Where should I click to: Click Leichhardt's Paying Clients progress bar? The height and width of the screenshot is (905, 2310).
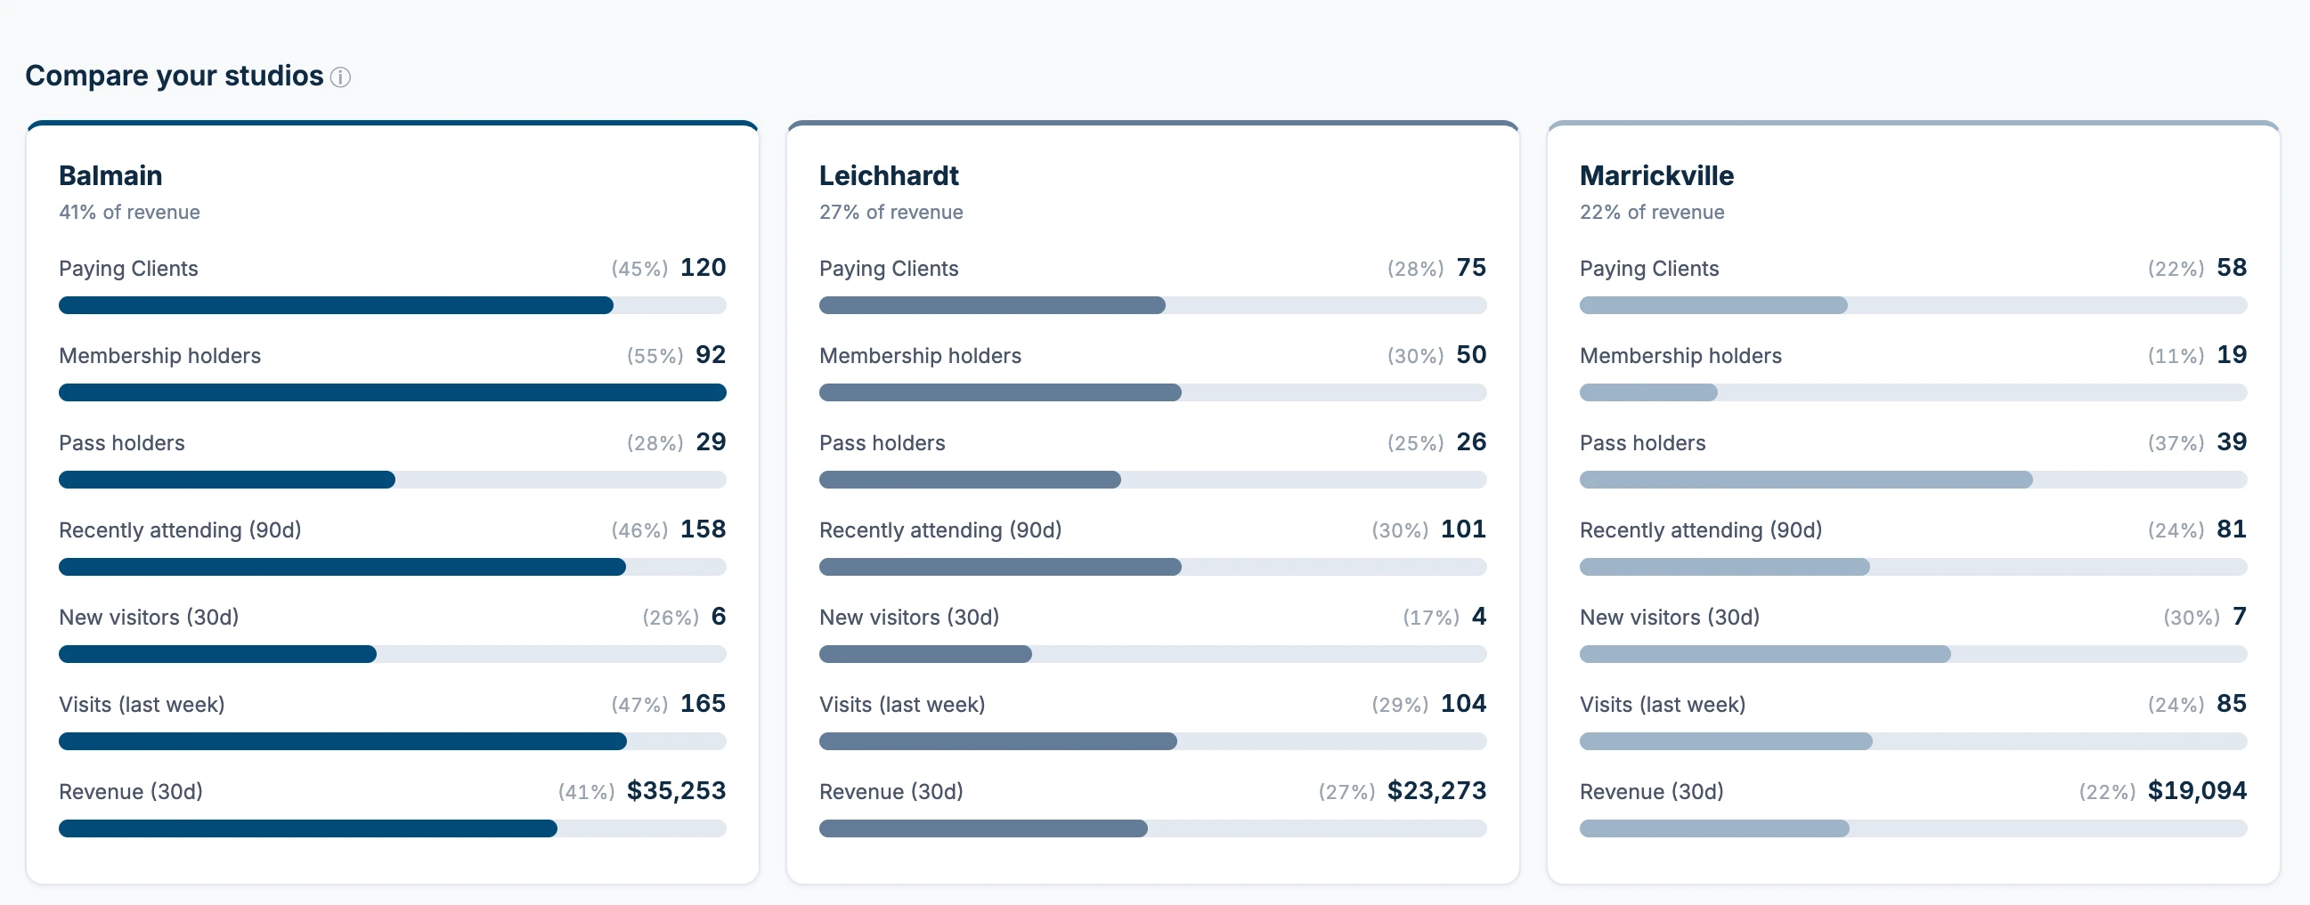1152,305
